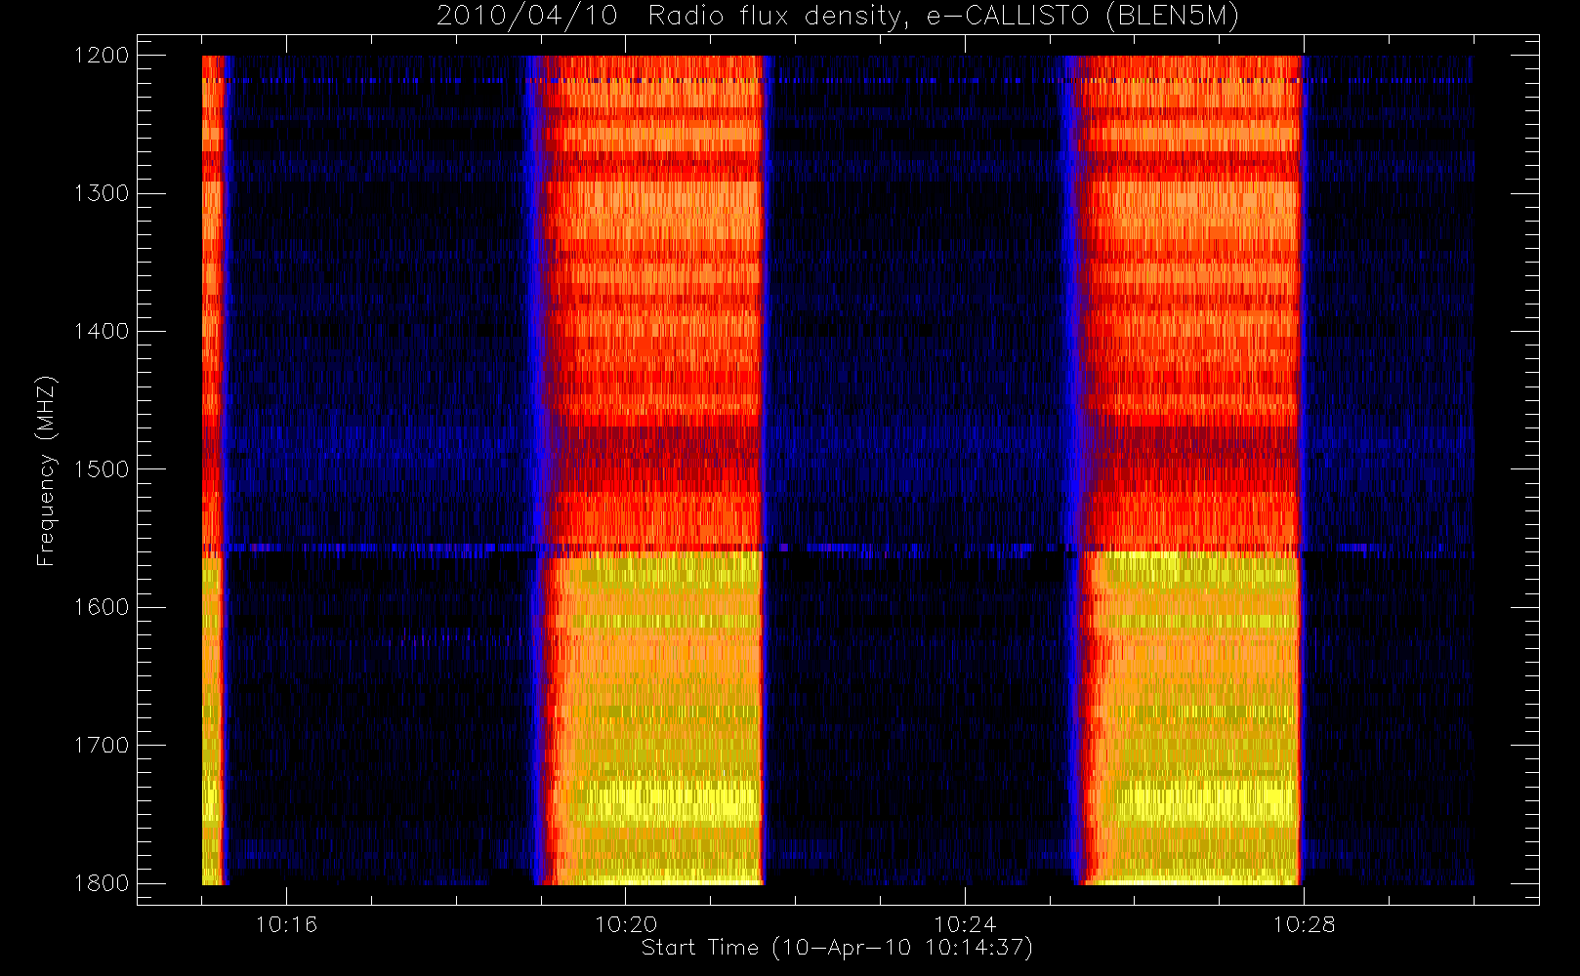Screen dimensions: 1580x976
Task: Click the 1200 frequency tick label
Action: (102, 56)
